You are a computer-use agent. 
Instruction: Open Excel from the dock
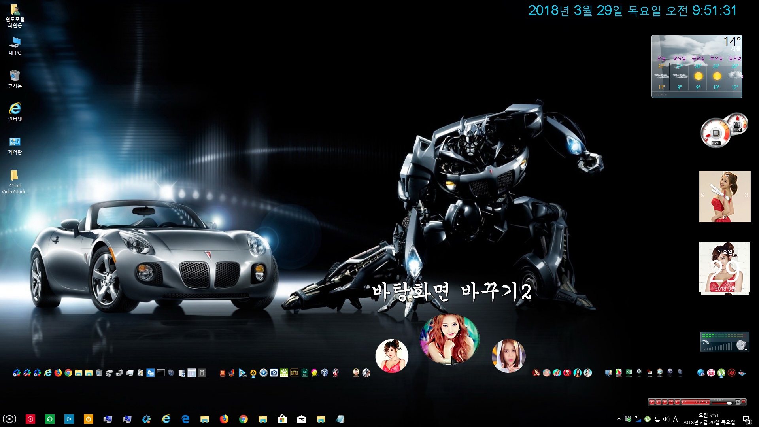(x=629, y=372)
